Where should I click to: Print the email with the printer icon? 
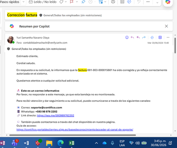click(x=113, y=2)
